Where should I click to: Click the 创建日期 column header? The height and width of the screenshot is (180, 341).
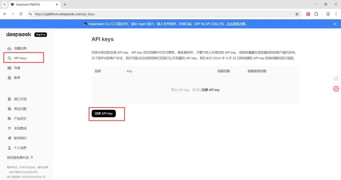coord(223,71)
